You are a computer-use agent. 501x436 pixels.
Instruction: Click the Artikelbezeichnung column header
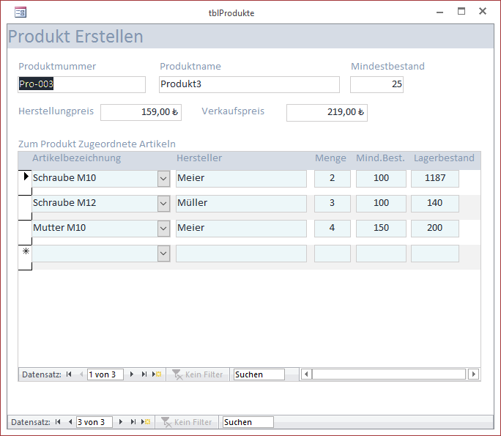pyautogui.click(x=77, y=158)
